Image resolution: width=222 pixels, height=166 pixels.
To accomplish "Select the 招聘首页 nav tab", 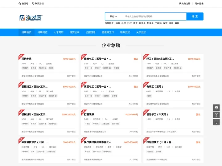I will point(27,32).
